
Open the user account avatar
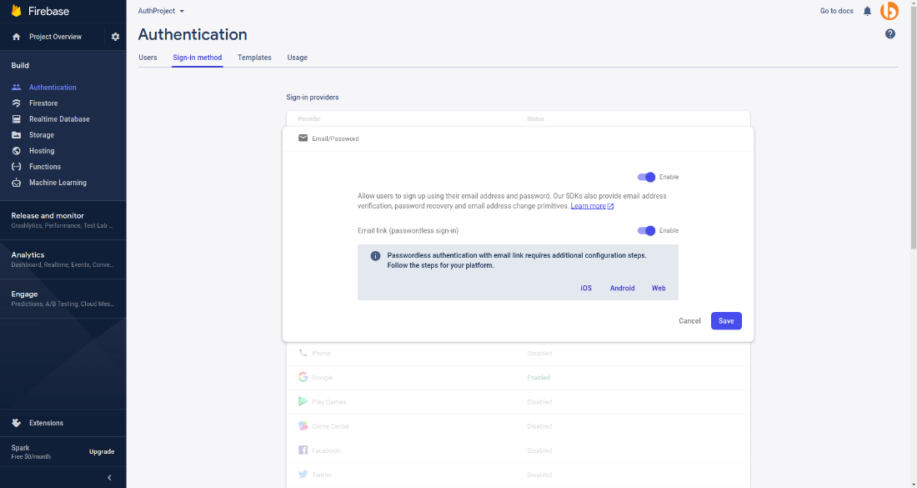[889, 11]
